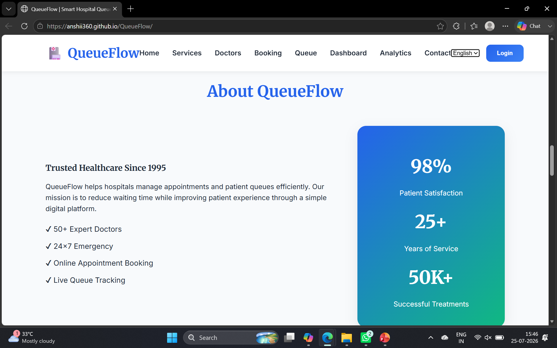Screen dimensions: 557x348
Task: Open File Explorer on taskbar
Action: (x=346, y=338)
